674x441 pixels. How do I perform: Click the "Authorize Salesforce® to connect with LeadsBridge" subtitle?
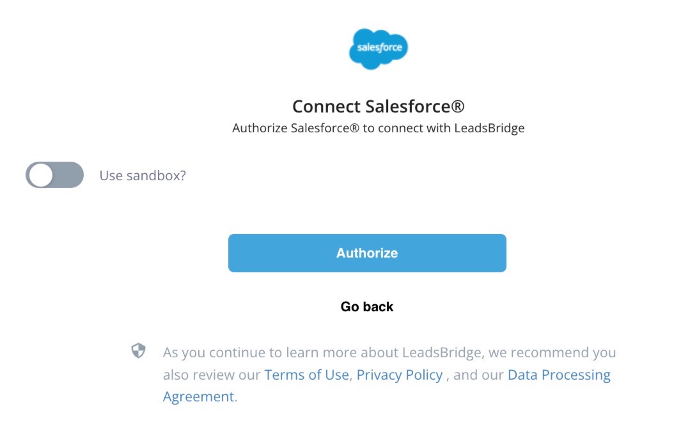(x=378, y=128)
